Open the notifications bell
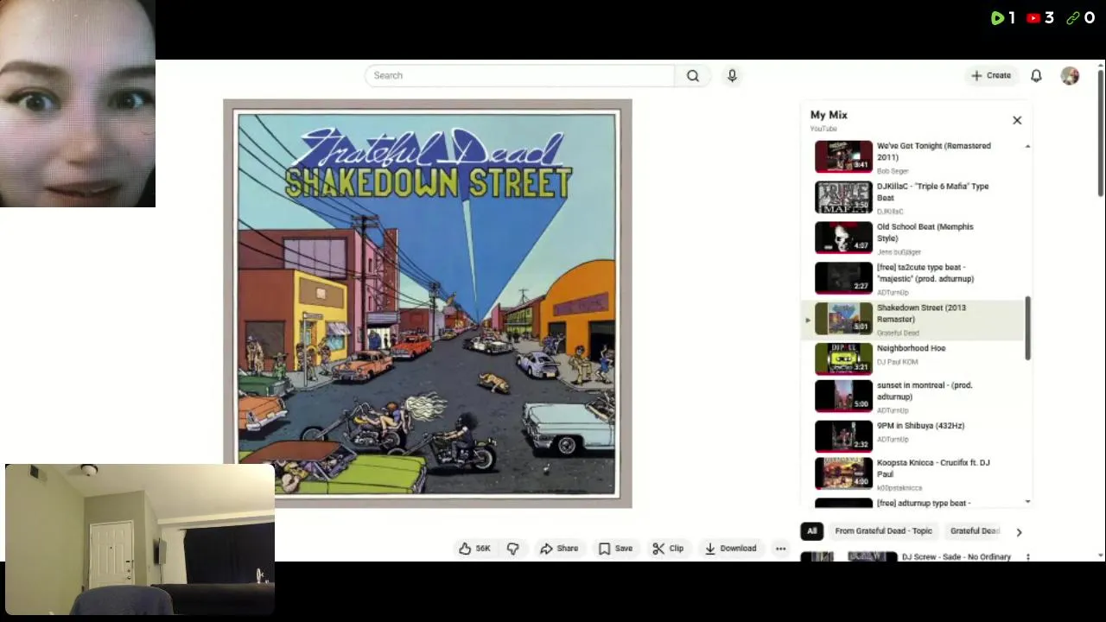The height and width of the screenshot is (622, 1106). (1036, 75)
